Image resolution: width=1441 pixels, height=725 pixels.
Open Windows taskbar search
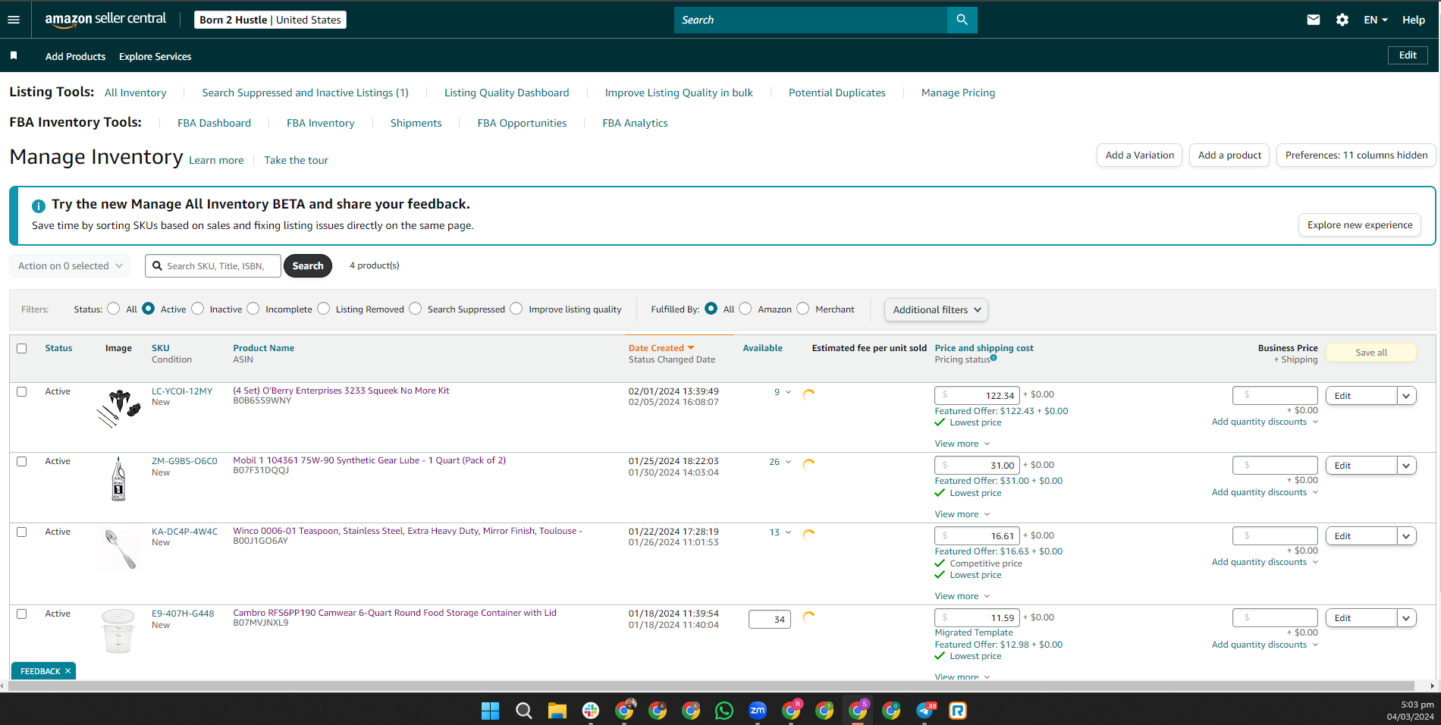523,711
